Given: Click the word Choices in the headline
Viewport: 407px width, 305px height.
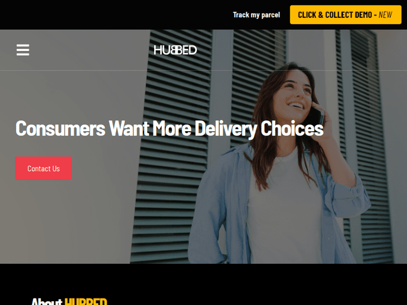Looking at the screenshot, I should [x=292, y=128].
